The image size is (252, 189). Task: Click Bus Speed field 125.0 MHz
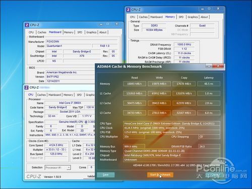(x=56, y=154)
